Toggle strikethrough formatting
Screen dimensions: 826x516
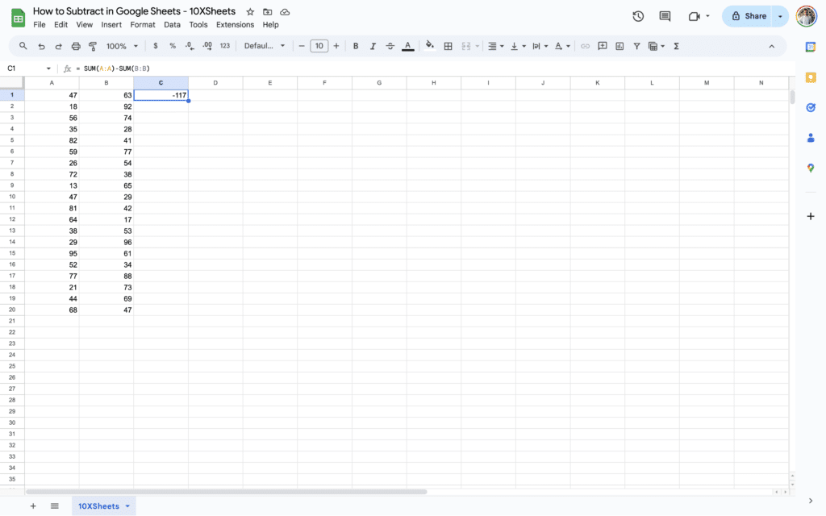pyautogui.click(x=390, y=46)
